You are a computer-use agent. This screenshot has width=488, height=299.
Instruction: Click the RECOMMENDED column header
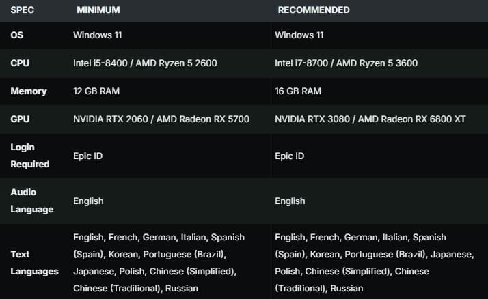pyautogui.click(x=313, y=10)
